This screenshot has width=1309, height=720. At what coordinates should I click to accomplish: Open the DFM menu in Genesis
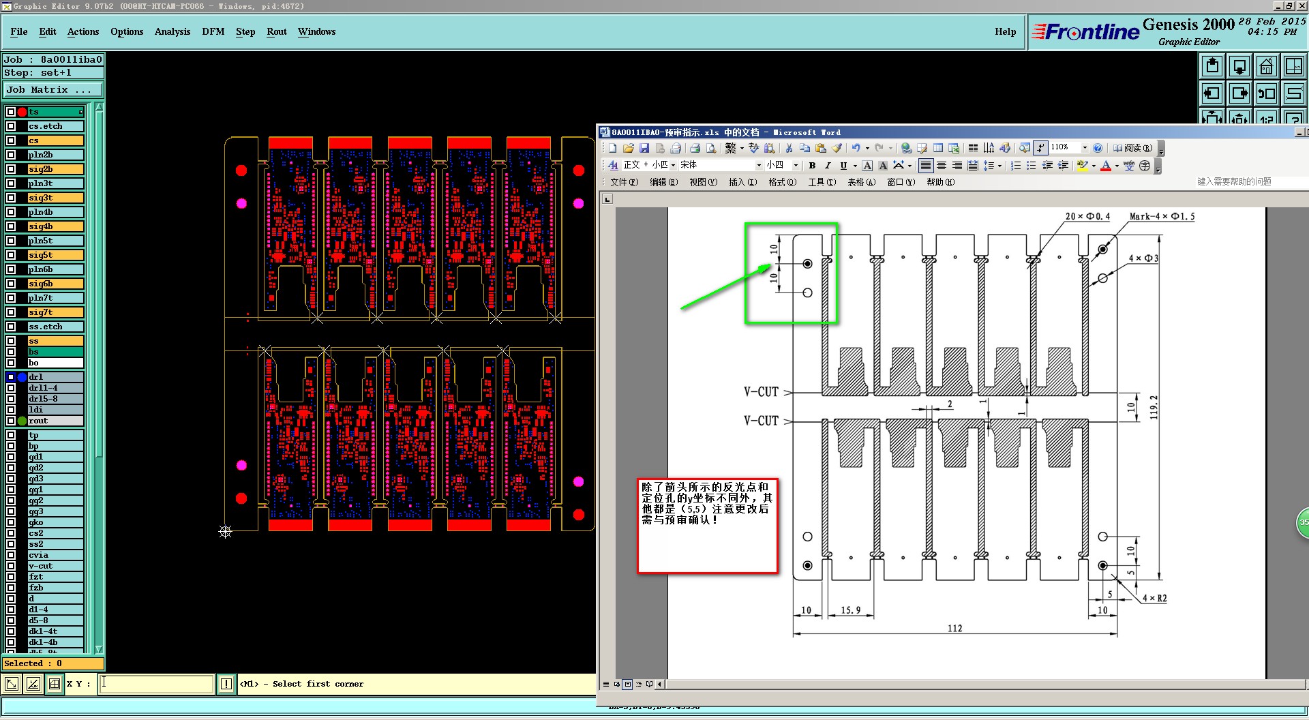(x=213, y=31)
